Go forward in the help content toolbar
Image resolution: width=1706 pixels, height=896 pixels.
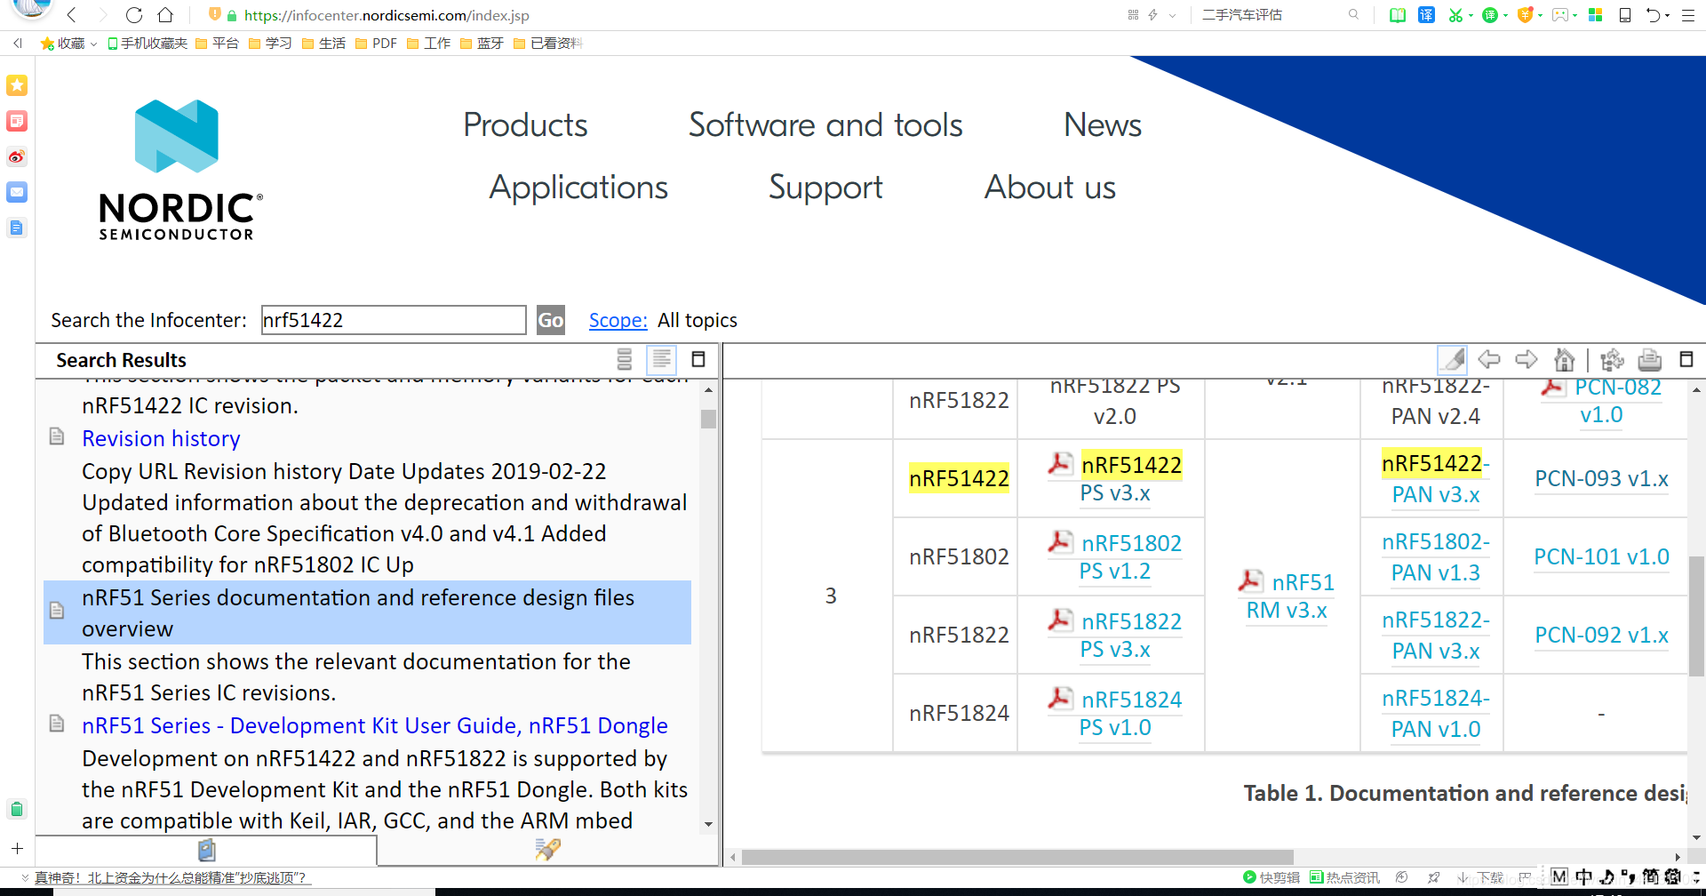(1527, 359)
